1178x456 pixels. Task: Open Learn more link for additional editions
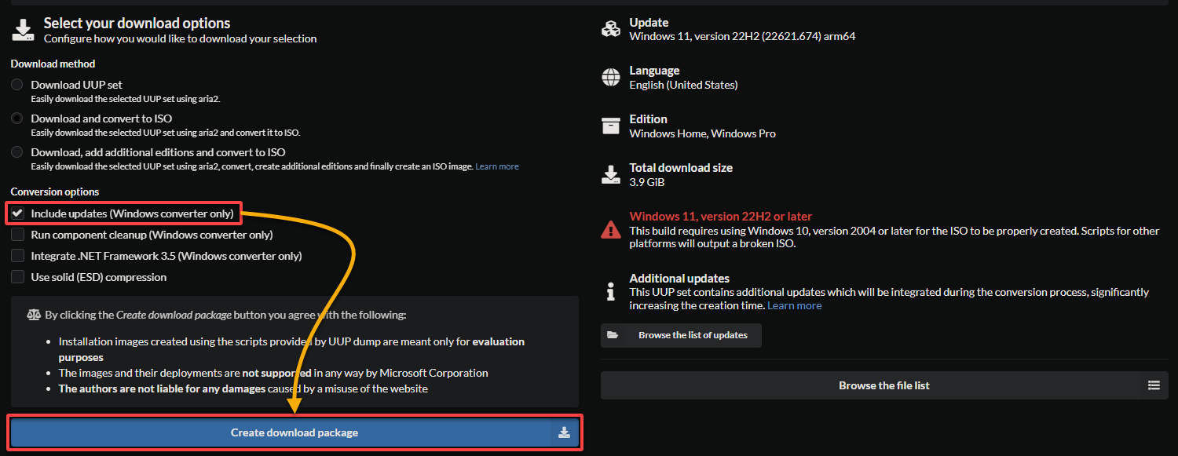tap(497, 166)
